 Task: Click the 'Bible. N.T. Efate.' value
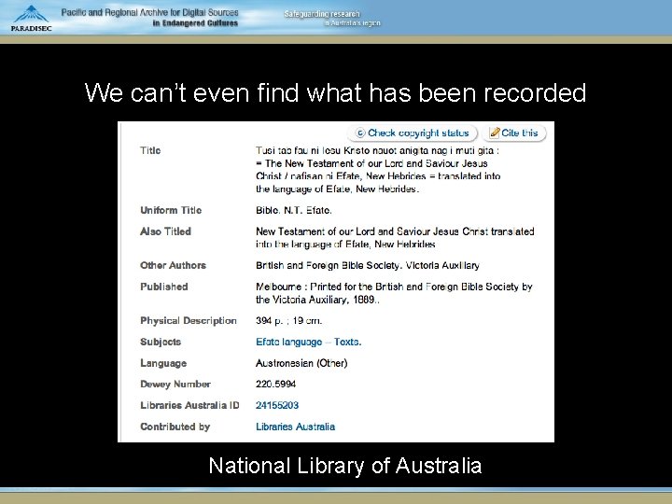coord(294,210)
